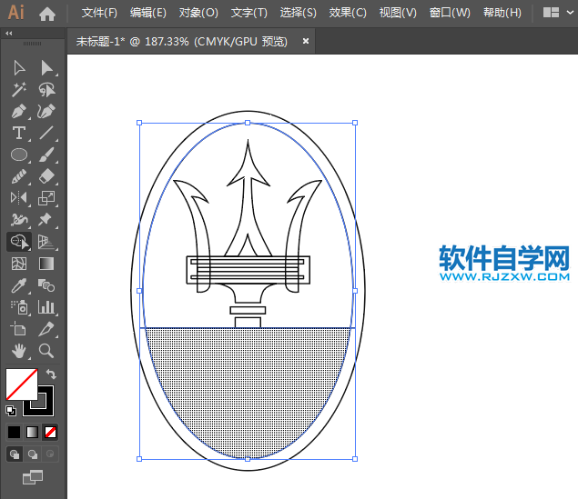Reset to default fill and stroke
Image resolution: width=578 pixels, height=499 pixels.
coord(11,411)
